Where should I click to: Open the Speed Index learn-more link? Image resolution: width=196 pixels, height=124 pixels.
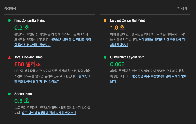point(49,113)
